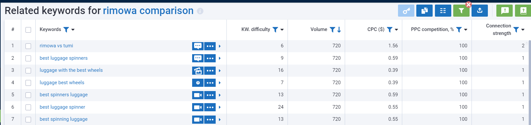Click video icon for best spinning luggage

pos(198,119)
